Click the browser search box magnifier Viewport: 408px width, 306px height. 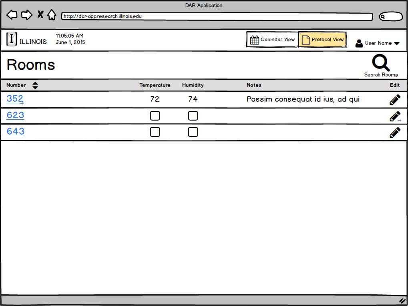(x=382, y=17)
